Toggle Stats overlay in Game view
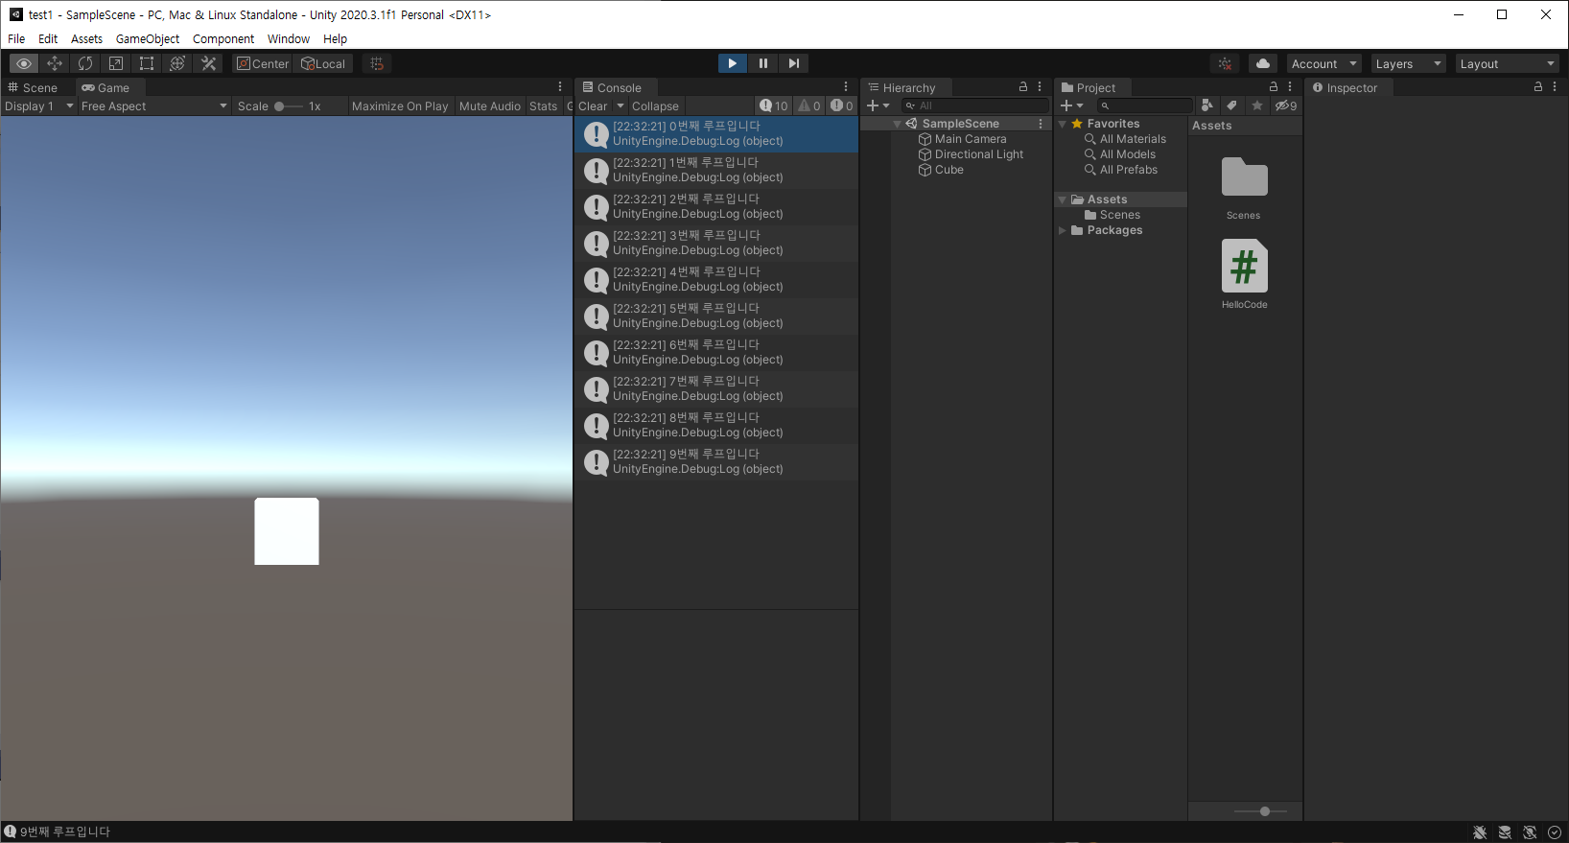Image resolution: width=1569 pixels, height=843 pixels. [x=543, y=106]
